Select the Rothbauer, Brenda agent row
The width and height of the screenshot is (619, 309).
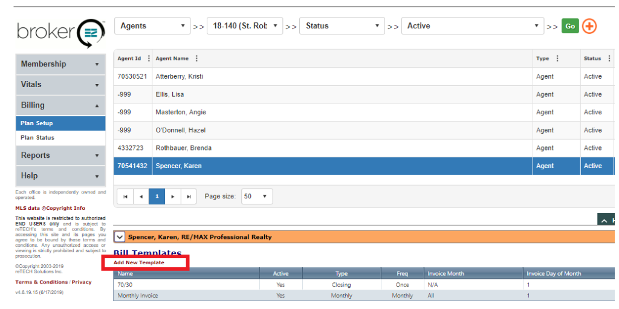click(178, 148)
